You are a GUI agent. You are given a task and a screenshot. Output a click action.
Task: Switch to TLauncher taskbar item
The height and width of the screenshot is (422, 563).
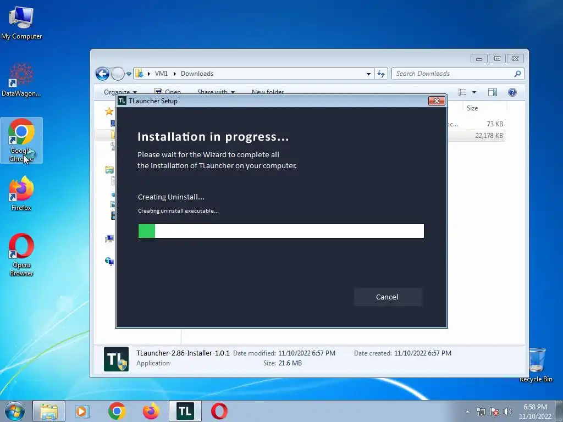tap(185, 411)
